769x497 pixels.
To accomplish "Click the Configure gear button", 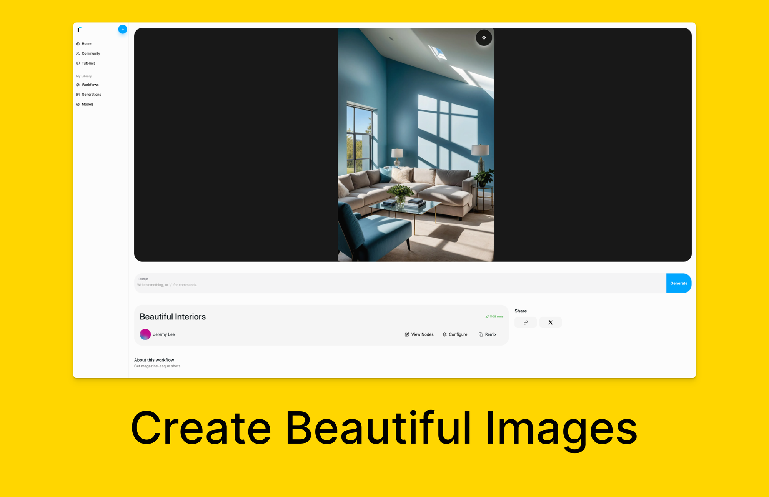I will (x=455, y=334).
